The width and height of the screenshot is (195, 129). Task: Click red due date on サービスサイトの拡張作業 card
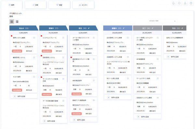(x=47, y=94)
